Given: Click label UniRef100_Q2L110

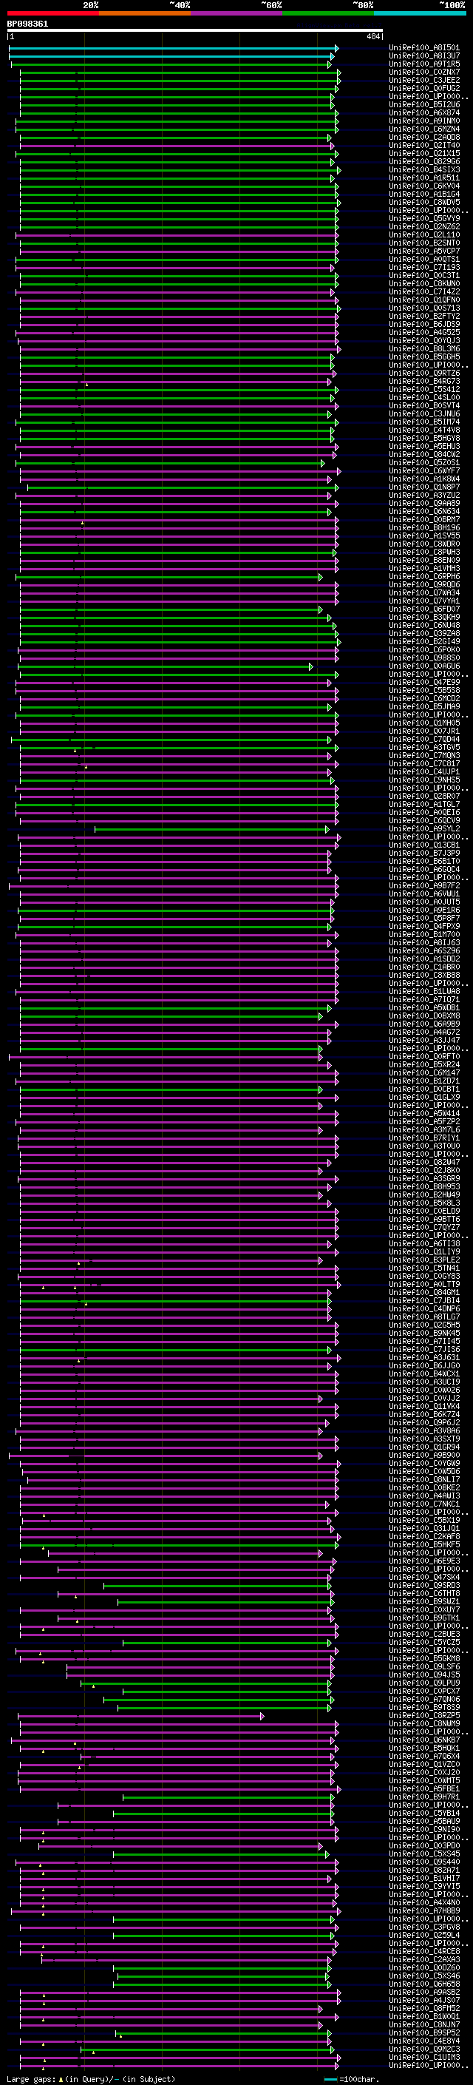Looking at the screenshot, I should pos(424,234).
